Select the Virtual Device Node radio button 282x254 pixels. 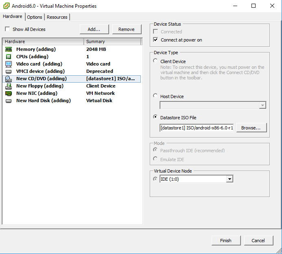[x=155, y=179]
